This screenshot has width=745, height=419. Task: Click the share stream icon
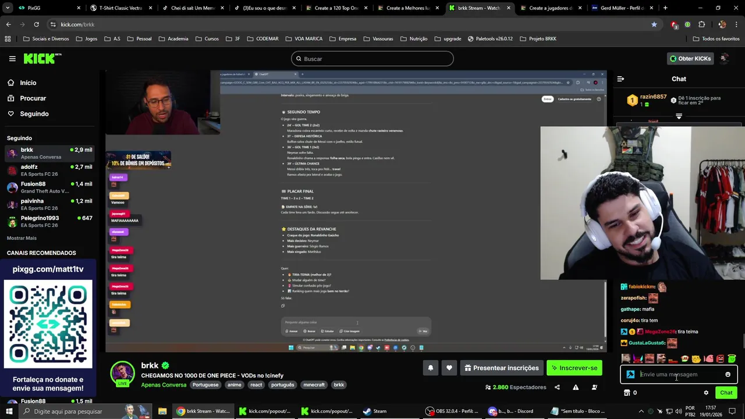(557, 387)
